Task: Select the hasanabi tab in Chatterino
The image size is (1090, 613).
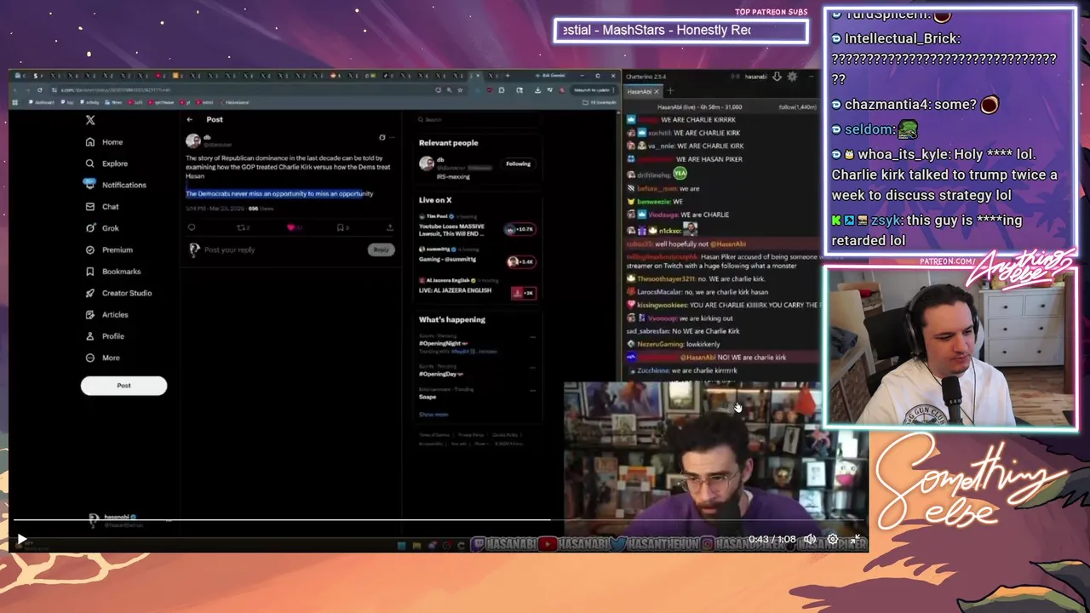Action: click(x=642, y=91)
